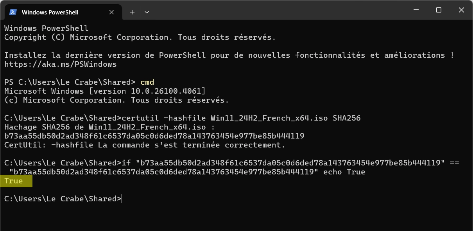473x231 pixels.
Task: Click the certutil -hashfile command line
Action: point(183,118)
